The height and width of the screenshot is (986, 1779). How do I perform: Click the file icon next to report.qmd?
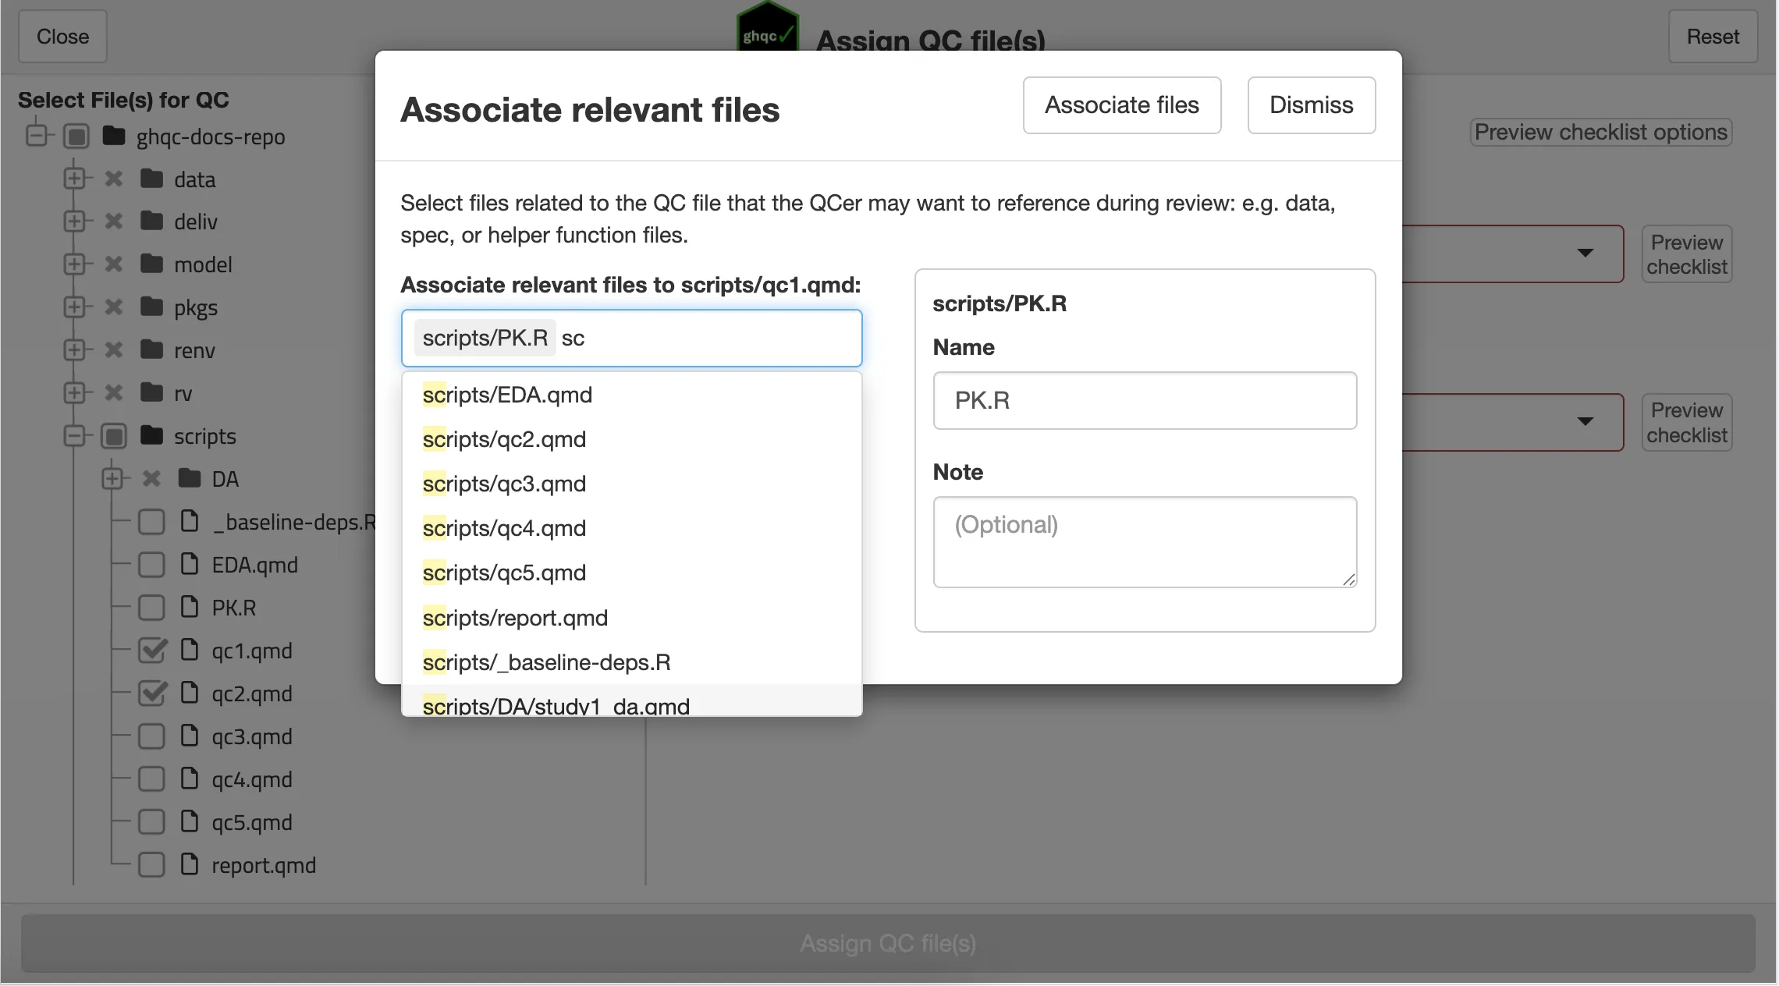[190, 864]
